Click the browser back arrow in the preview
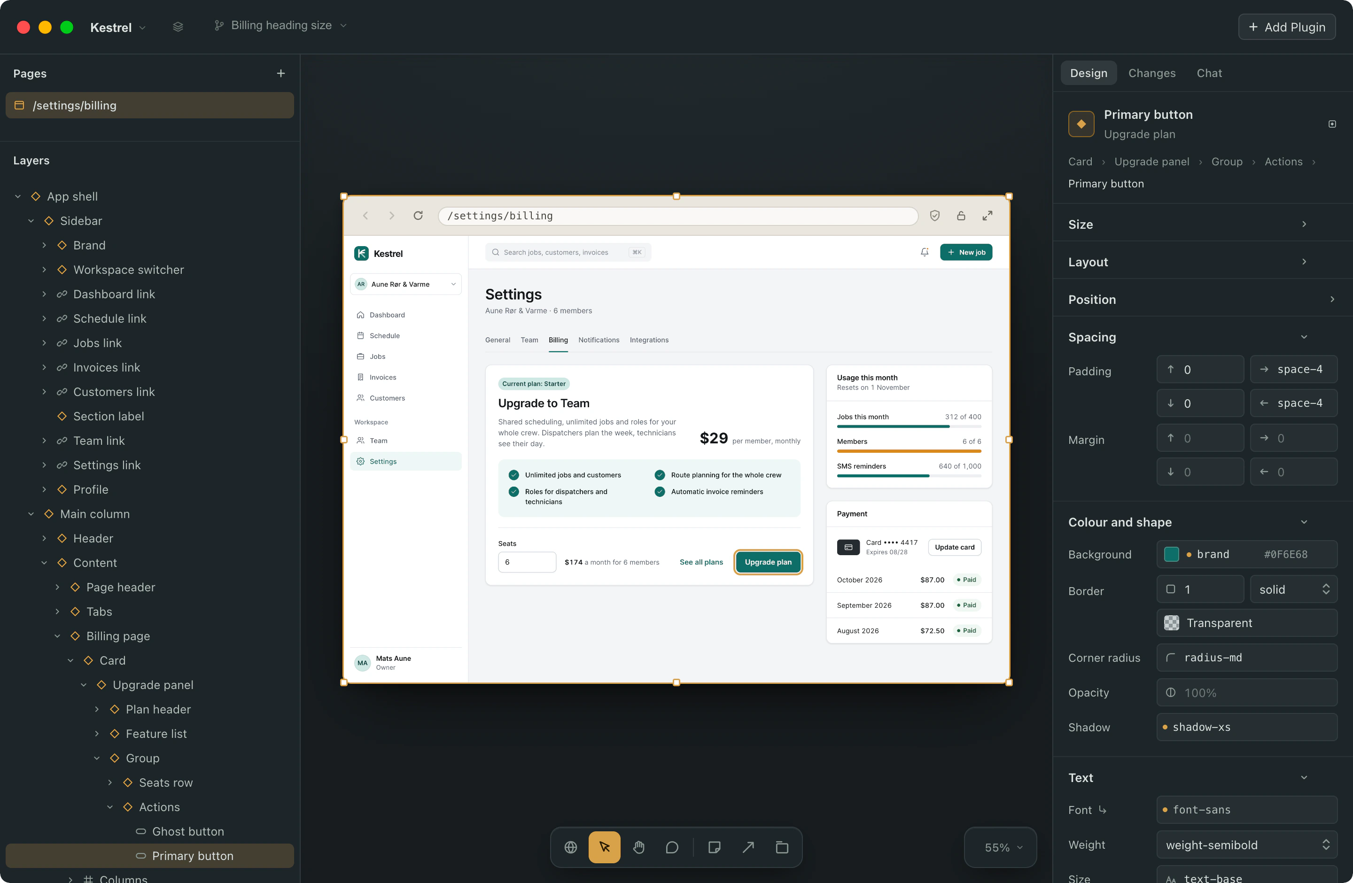 tap(365, 216)
